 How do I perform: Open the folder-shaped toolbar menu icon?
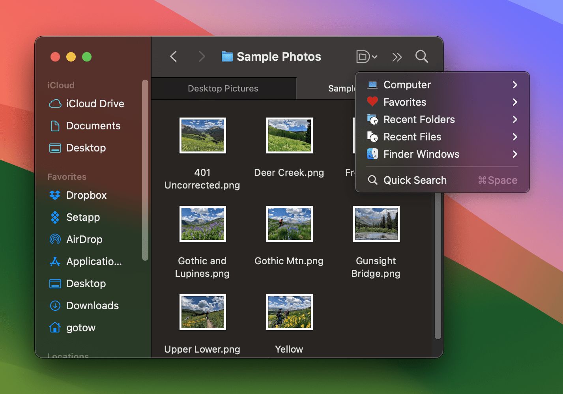[x=367, y=56]
